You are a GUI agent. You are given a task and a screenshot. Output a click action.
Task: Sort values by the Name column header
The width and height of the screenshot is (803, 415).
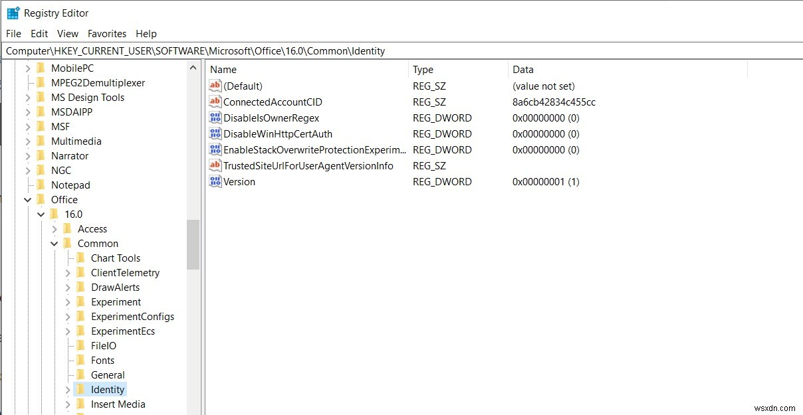pyautogui.click(x=307, y=69)
